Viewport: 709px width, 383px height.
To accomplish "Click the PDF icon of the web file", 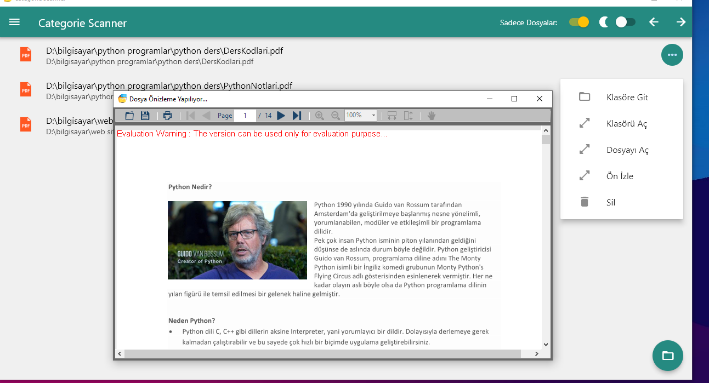I will [26, 124].
